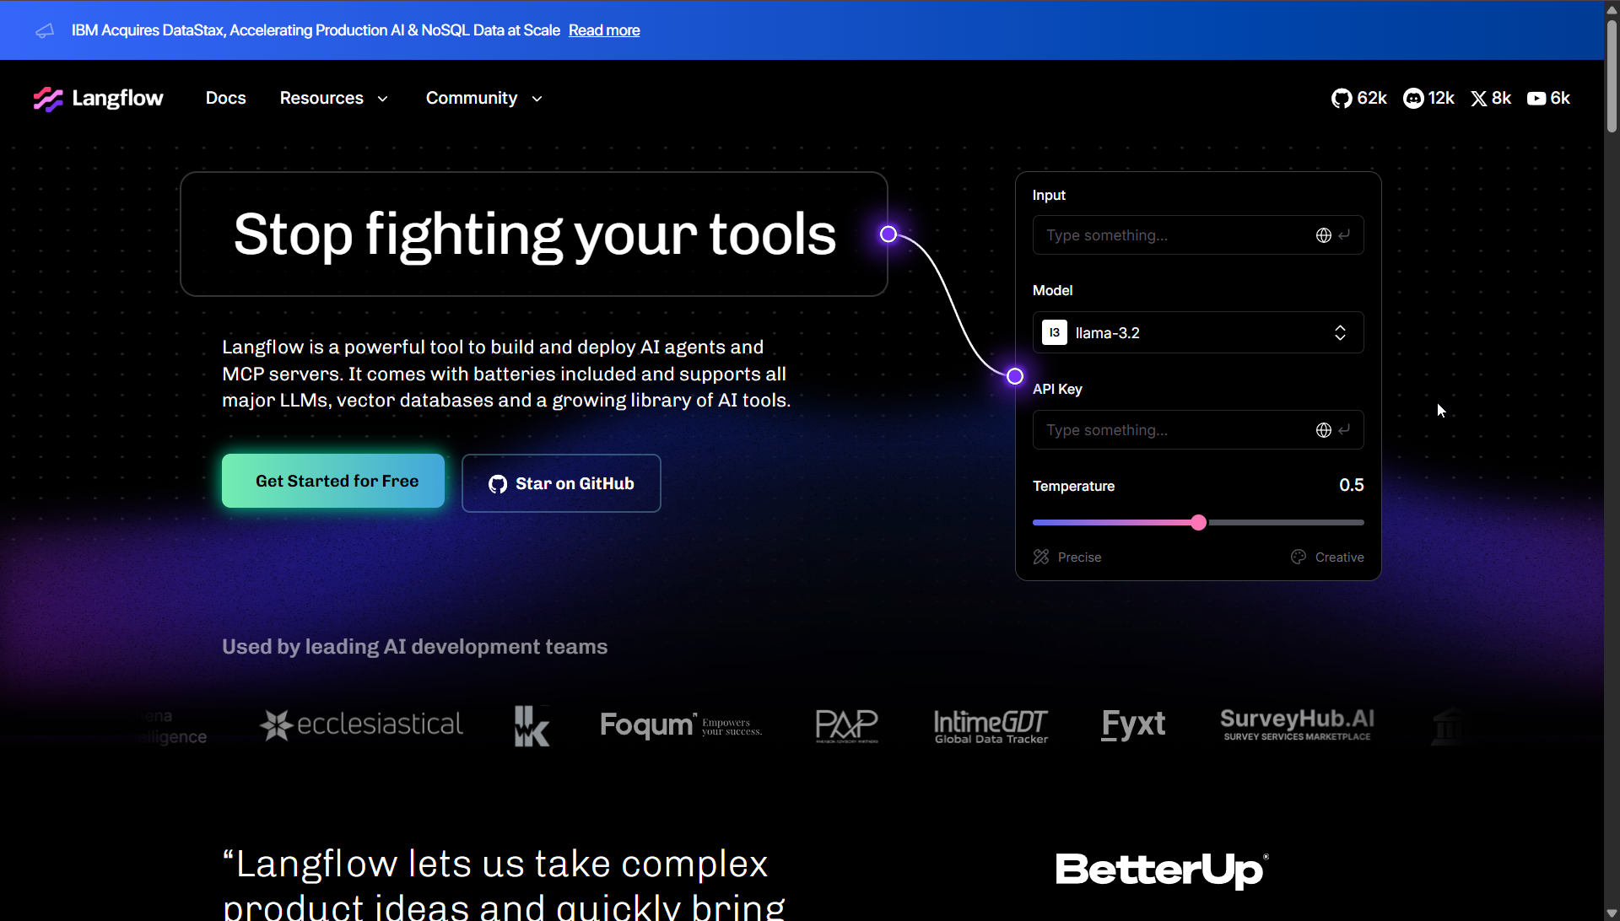The image size is (1620, 921).
Task: Follow the Read more link in banner
Action: [604, 30]
